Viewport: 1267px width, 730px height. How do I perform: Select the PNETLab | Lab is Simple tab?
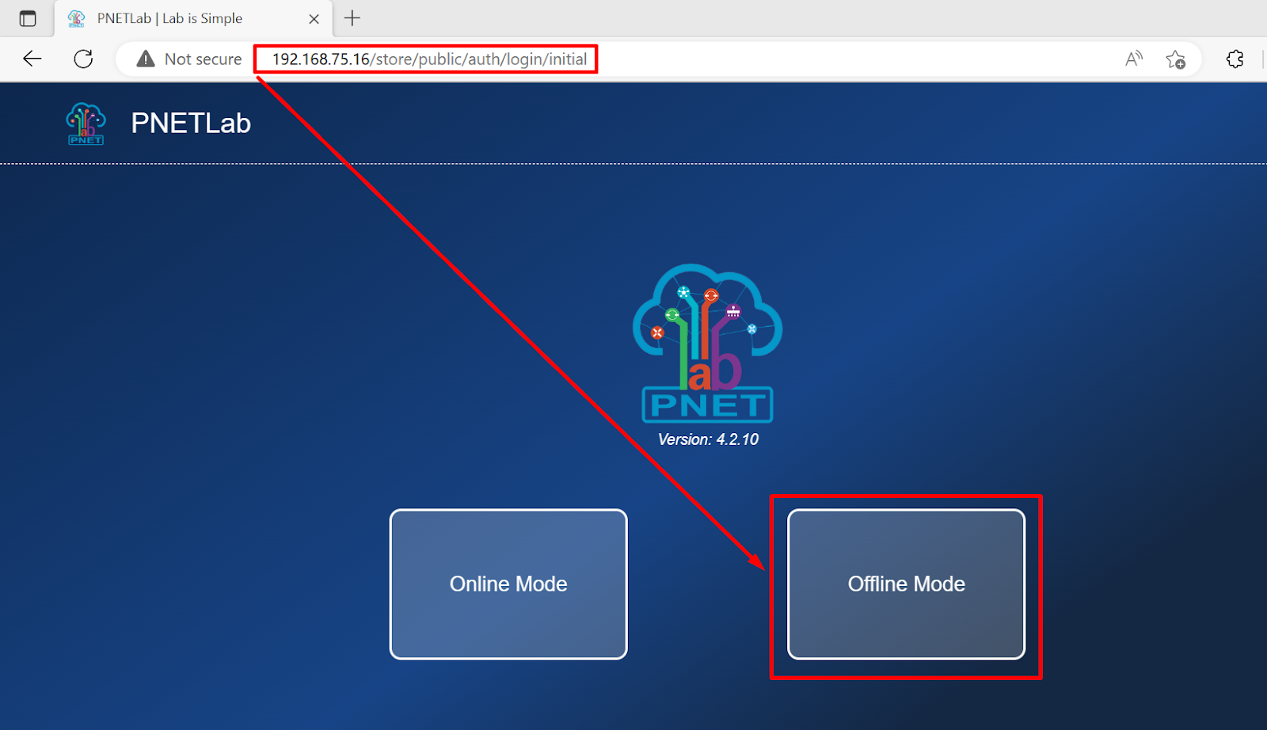click(x=193, y=18)
